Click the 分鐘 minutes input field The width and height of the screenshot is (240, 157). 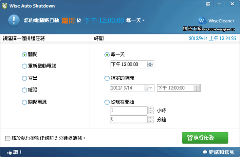(129, 119)
